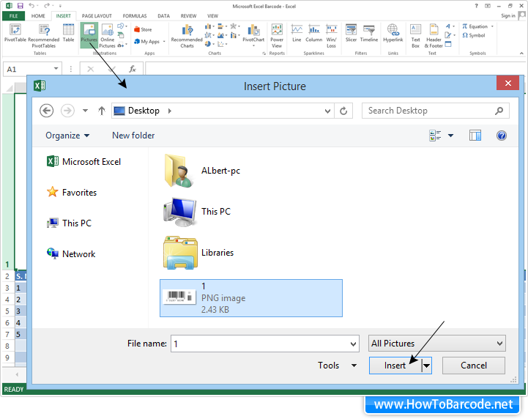Select Network in navigation pane
This screenshot has height=419, width=528.
[71, 253]
